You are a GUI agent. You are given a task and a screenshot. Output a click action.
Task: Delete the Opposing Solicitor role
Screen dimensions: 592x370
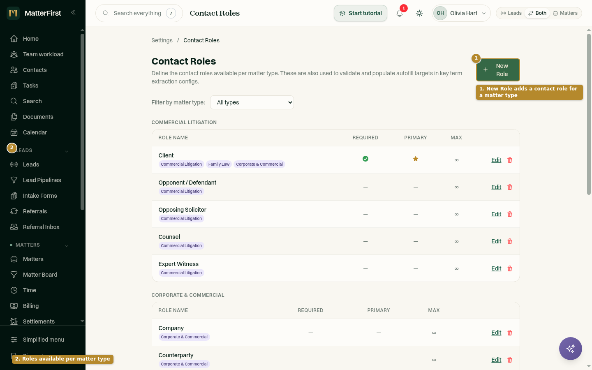coord(510,214)
